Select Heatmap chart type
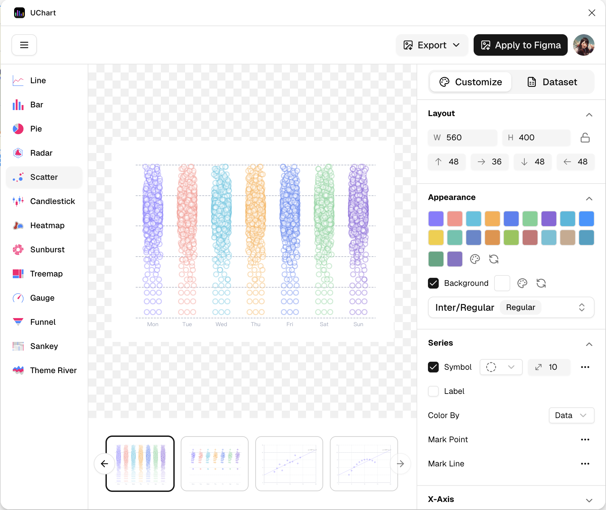Viewport: 606px width, 510px height. (x=47, y=225)
